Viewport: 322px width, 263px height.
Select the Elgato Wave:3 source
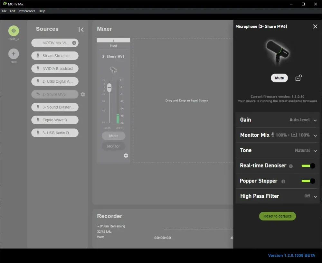click(x=55, y=120)
